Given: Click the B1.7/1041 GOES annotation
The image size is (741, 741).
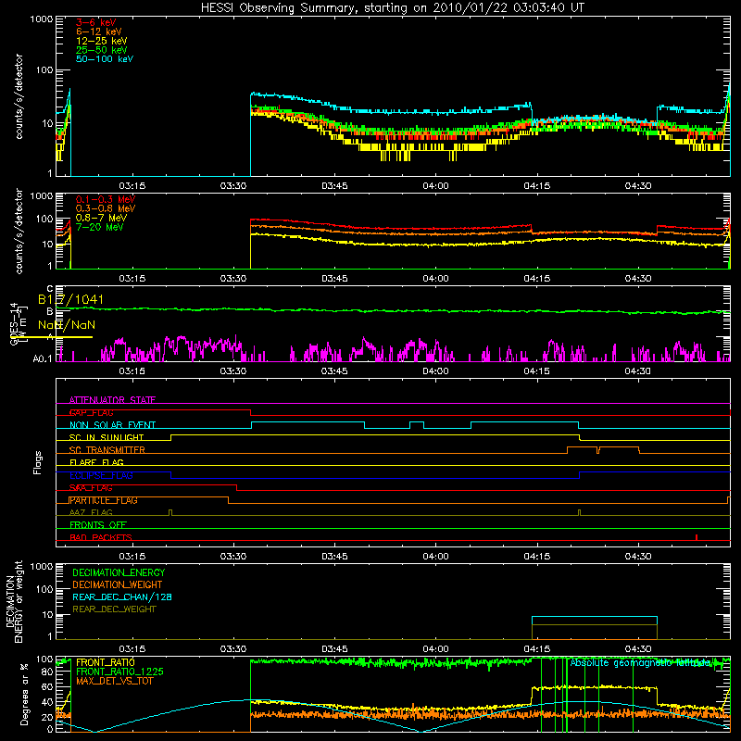Looking at the screenshot, I should [70, 299].
